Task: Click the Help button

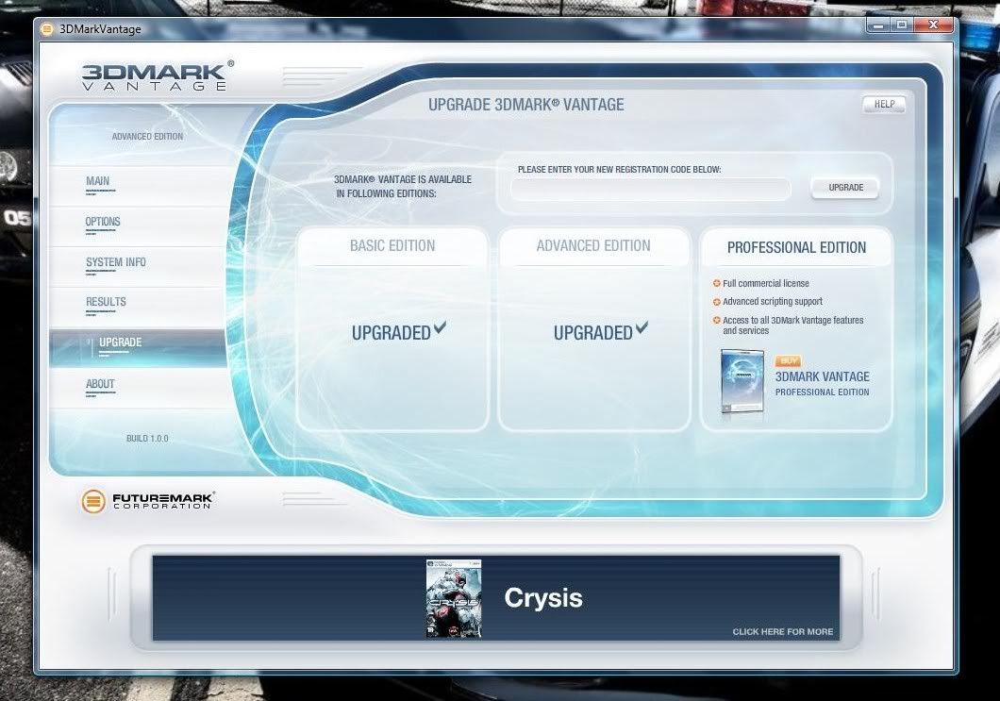Action: (x=884, y=104)
